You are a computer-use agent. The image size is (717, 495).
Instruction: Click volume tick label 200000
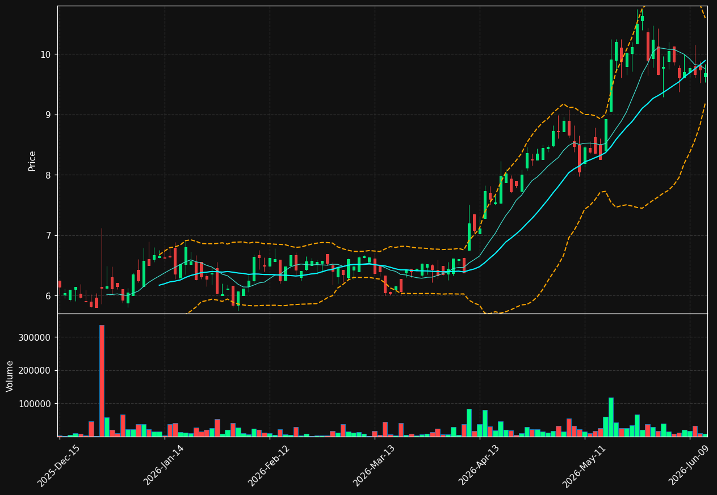tap(35, 370)
